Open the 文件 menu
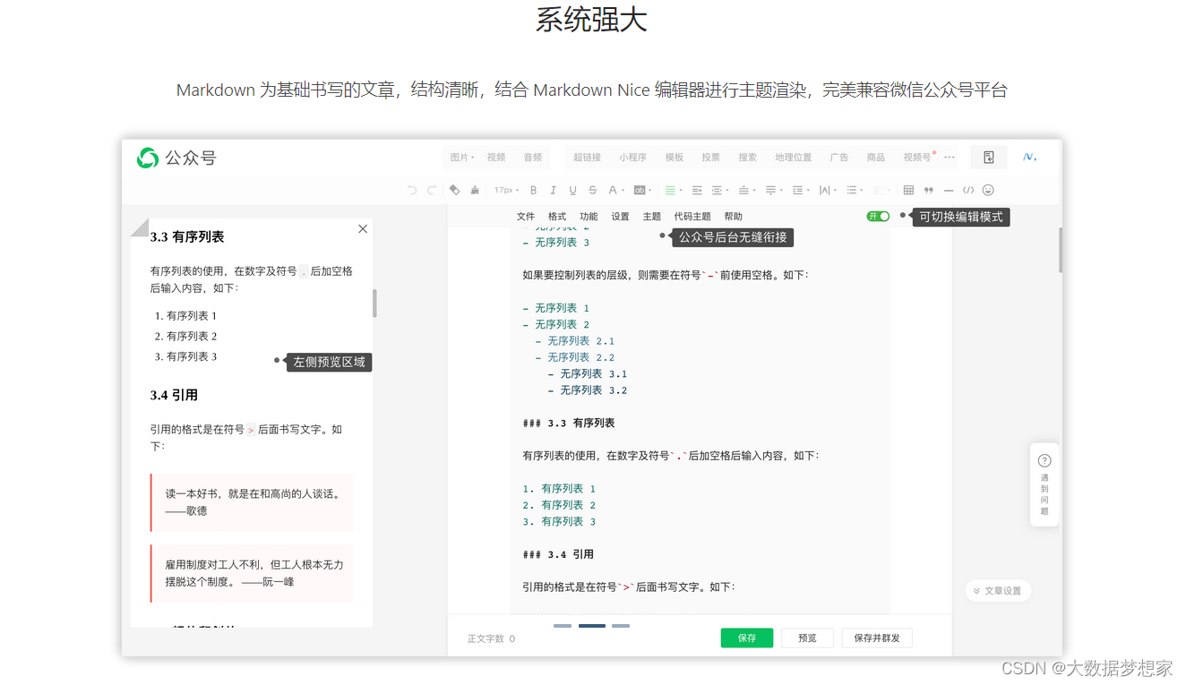This screenshot has width=1186, height=685. (526, 217)
